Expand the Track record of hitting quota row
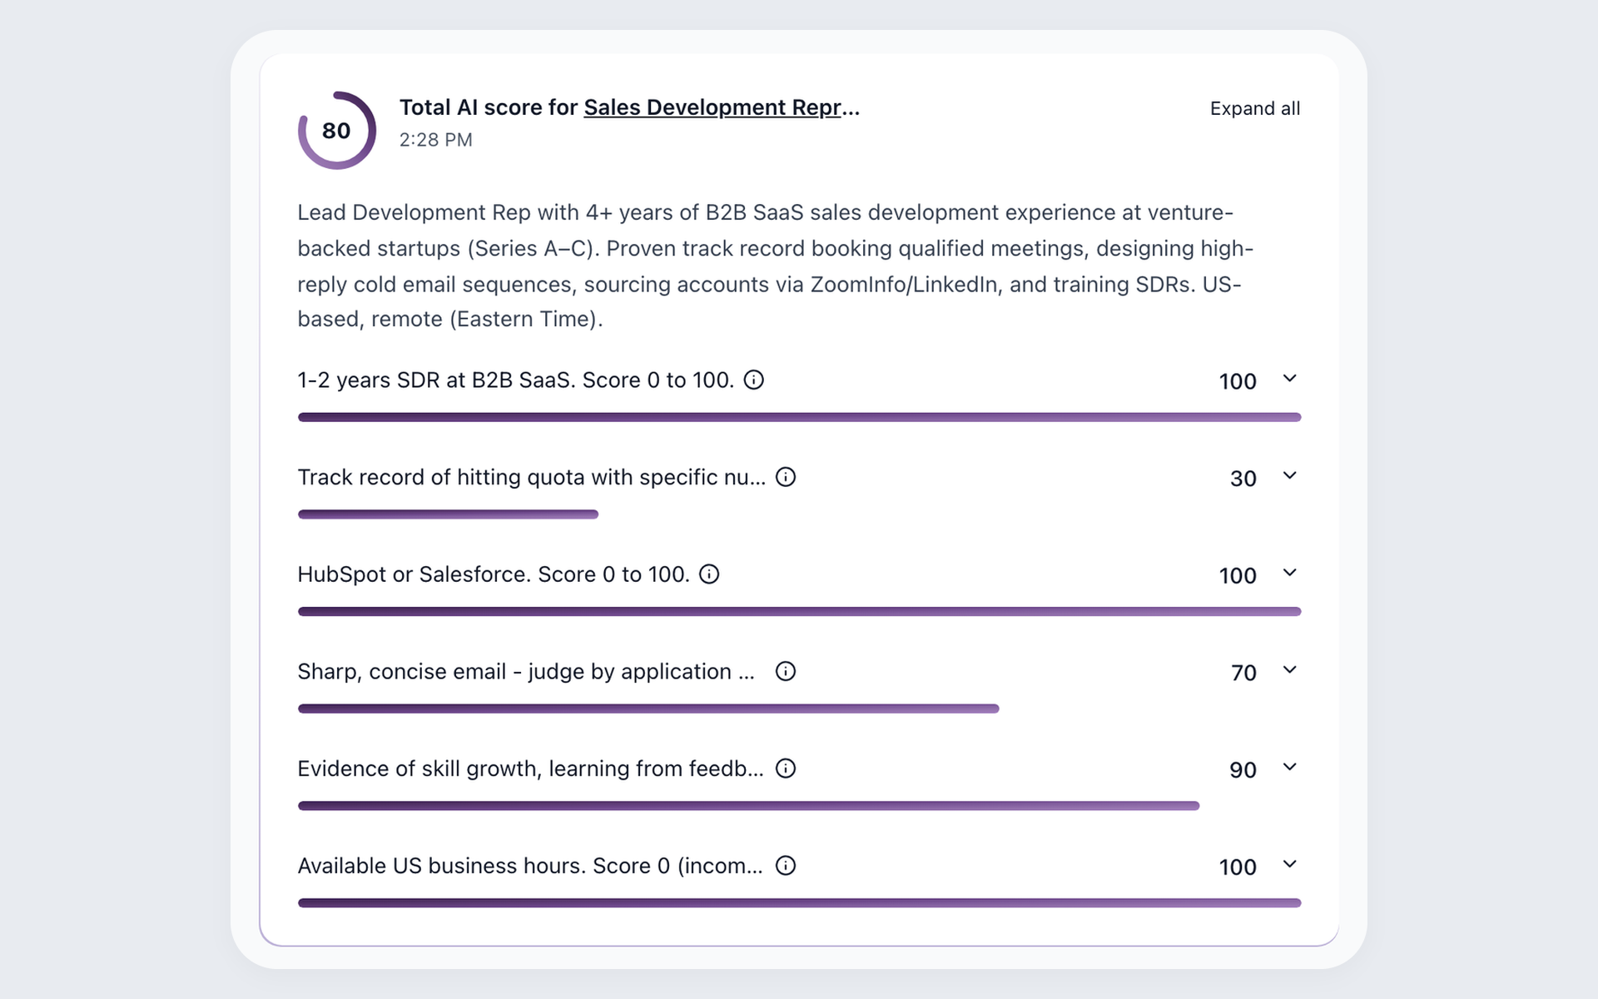This screenshot has width=1598, height=999. coord(1290,476)
